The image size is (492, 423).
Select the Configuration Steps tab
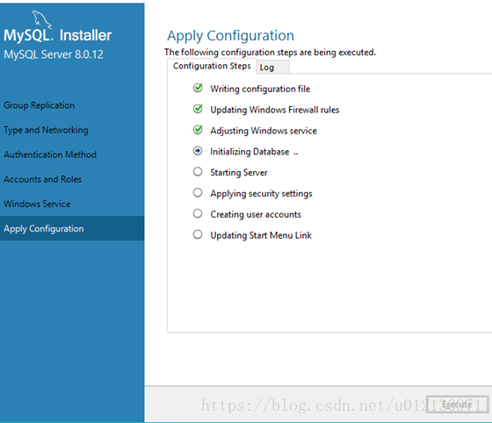[212, 66]
